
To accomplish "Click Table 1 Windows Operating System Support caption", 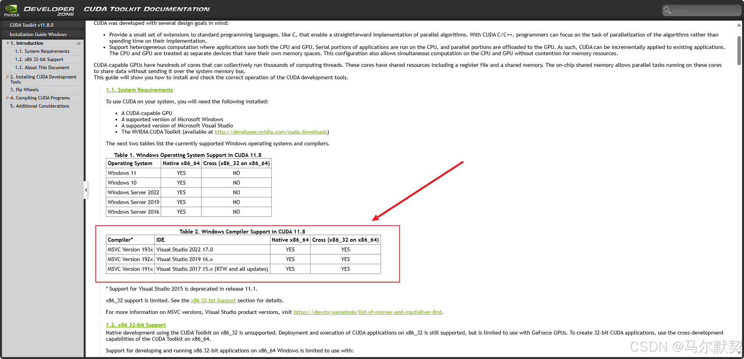I will coord(188,155).
